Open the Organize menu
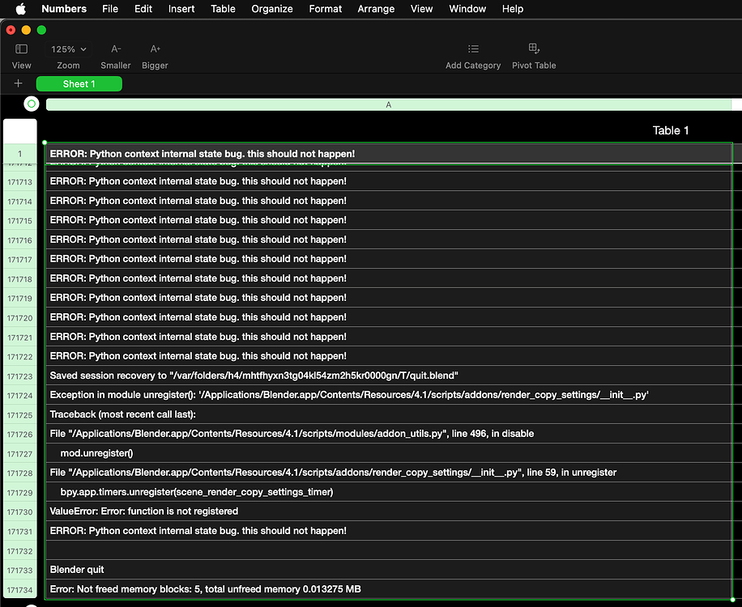The height and width of the screenshot is (607, 742). coord(271,9)
